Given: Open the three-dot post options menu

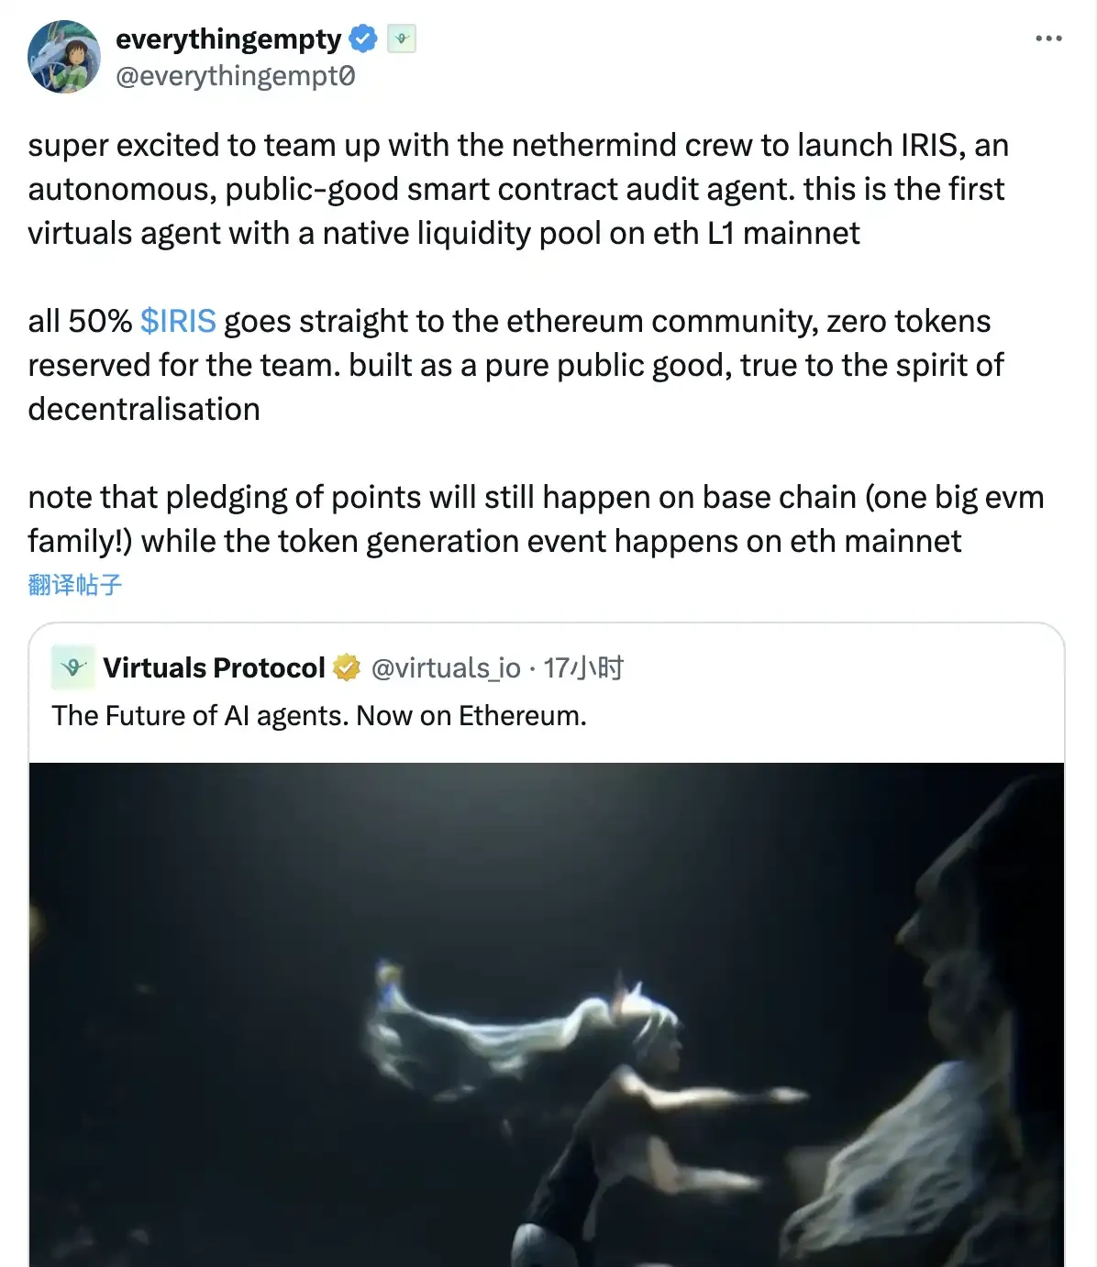Looking at the screenshot, I should 1047,39.
